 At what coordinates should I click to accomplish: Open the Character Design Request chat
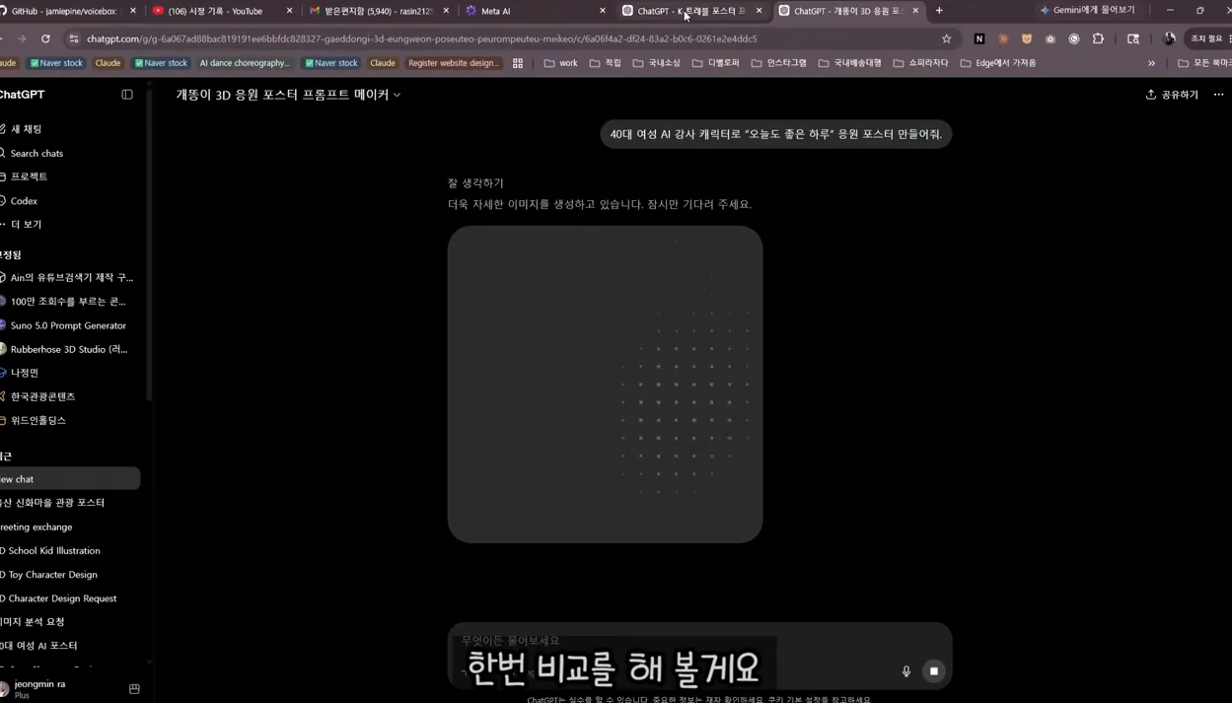click(59, 598)
